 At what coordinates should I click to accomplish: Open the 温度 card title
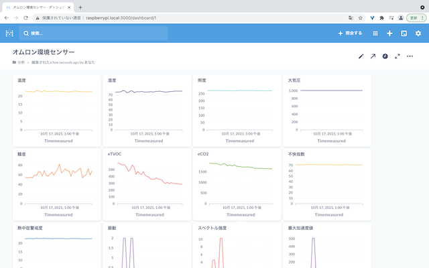tap(21, 80)
